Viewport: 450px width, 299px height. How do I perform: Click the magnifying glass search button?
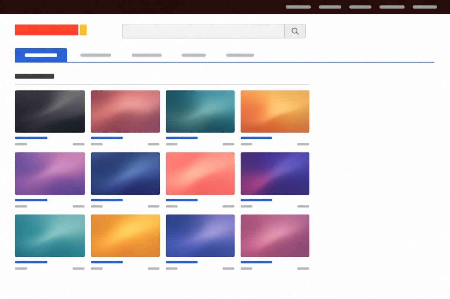tap(295, 31)
